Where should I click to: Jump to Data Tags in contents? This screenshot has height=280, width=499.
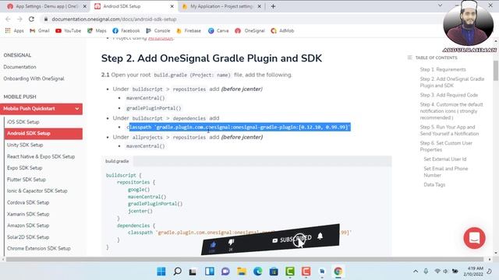[434, 184]
